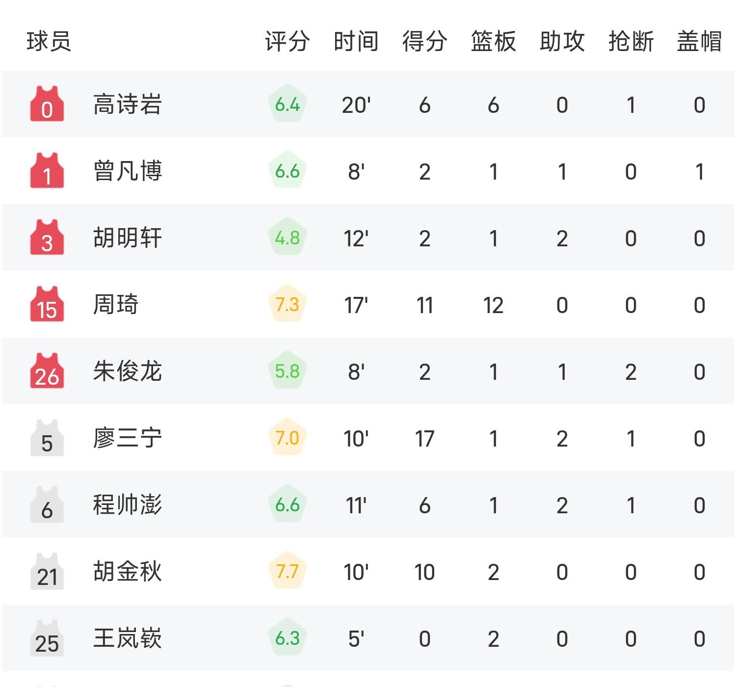Tap the red number 1 jersey icon
Screen dimensions: 736x687
(47, 171)
